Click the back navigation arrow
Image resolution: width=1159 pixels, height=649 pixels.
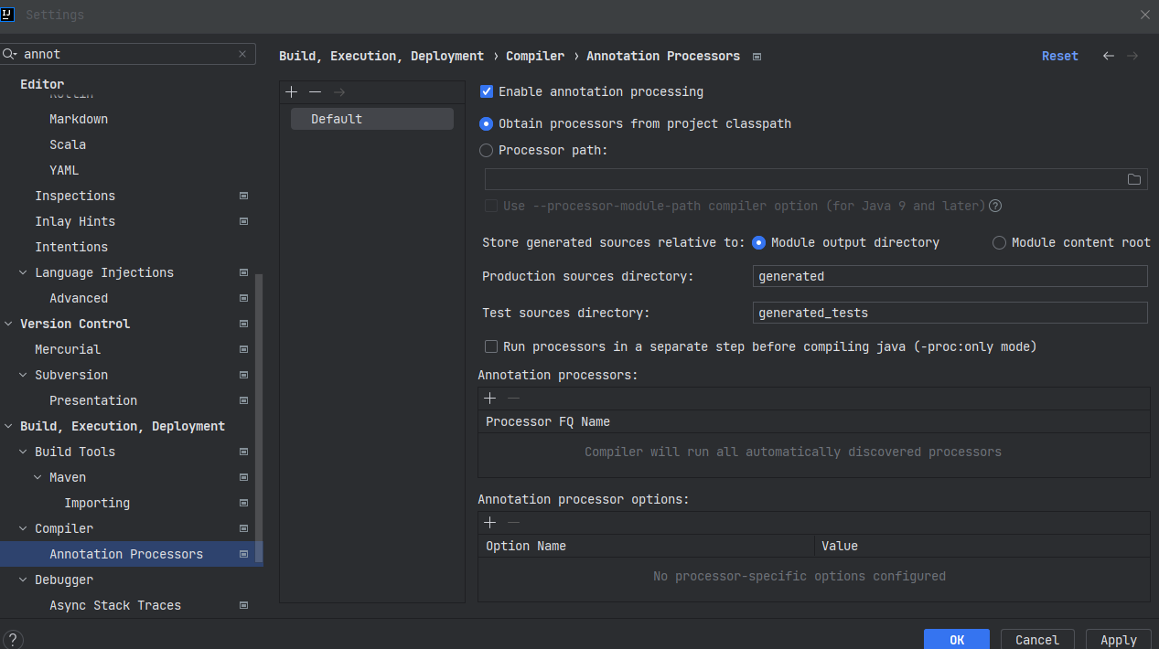pyautogui.click(x=1109, y=56)
